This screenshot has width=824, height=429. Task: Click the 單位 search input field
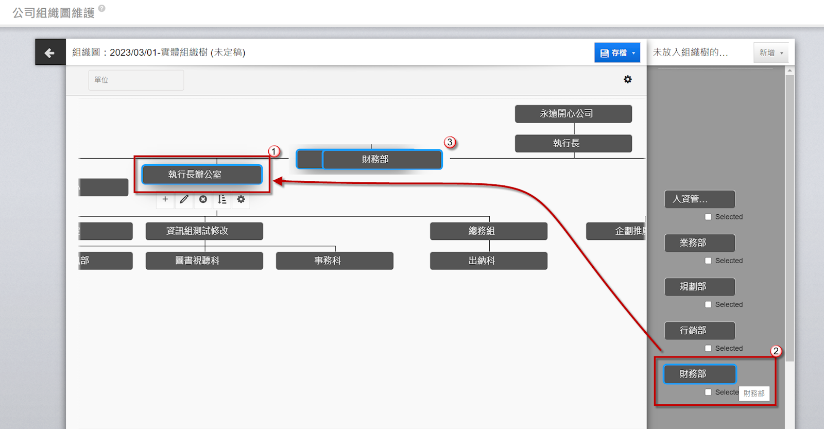pos(136,80)
